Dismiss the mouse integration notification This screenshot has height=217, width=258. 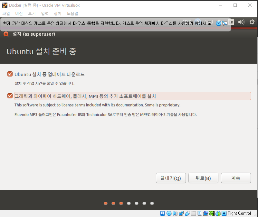(x=218, y=23)
